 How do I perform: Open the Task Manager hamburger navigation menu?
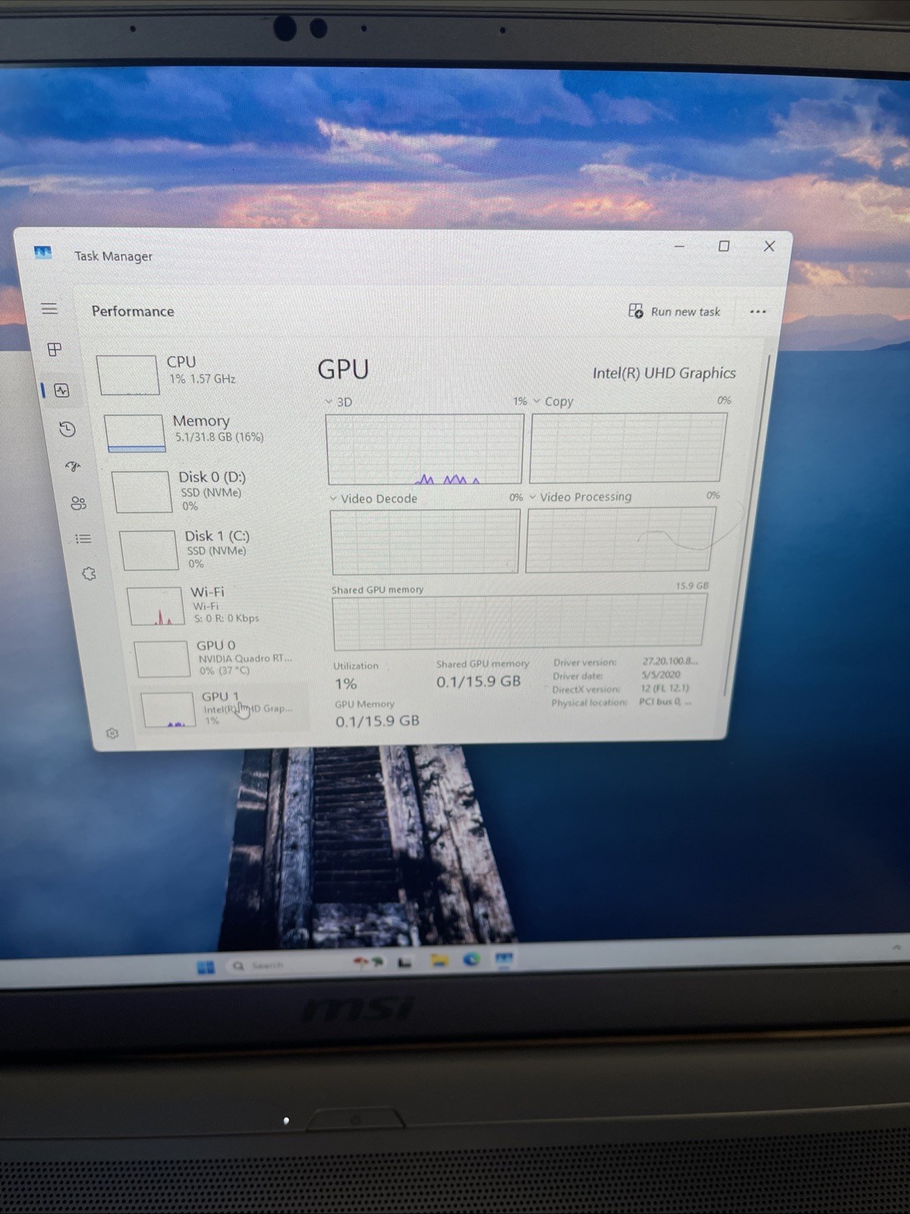[49, 308]
